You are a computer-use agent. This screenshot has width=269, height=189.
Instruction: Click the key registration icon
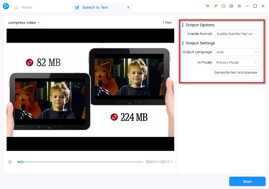coord(216,6)
